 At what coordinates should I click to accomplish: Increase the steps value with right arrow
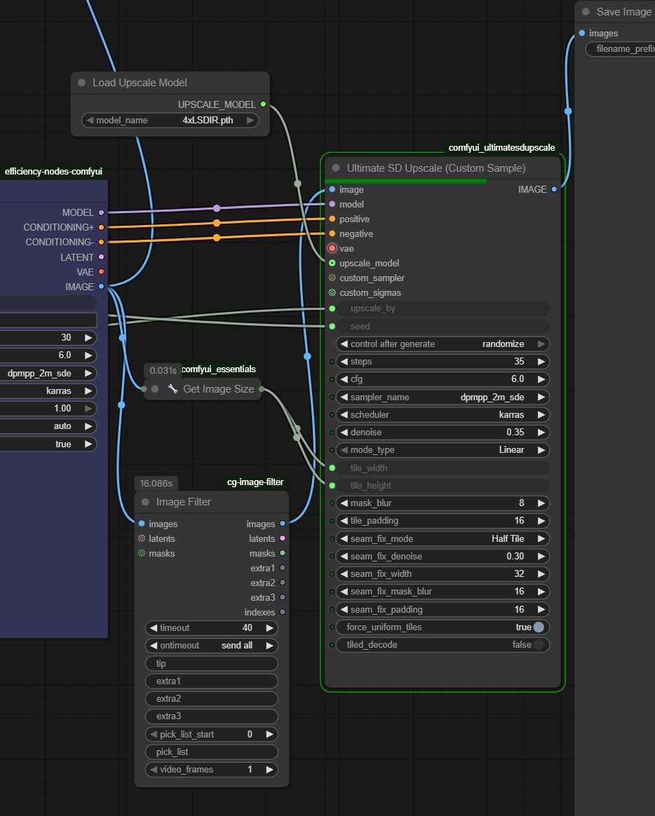point(541,362)
